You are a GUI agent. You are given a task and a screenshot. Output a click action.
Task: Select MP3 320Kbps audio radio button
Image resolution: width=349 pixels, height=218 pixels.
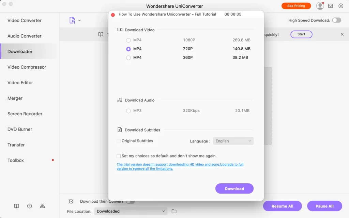tap(128, 111)
